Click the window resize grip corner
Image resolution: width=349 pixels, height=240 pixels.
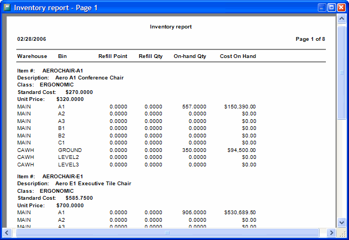point(342,233)
